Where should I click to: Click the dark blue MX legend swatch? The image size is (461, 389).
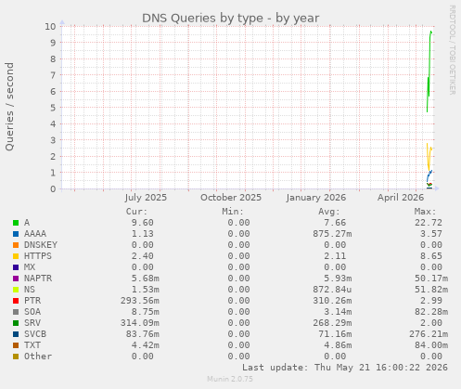16,267
